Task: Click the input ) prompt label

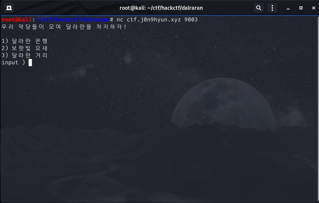Action: tap(13, 62)
